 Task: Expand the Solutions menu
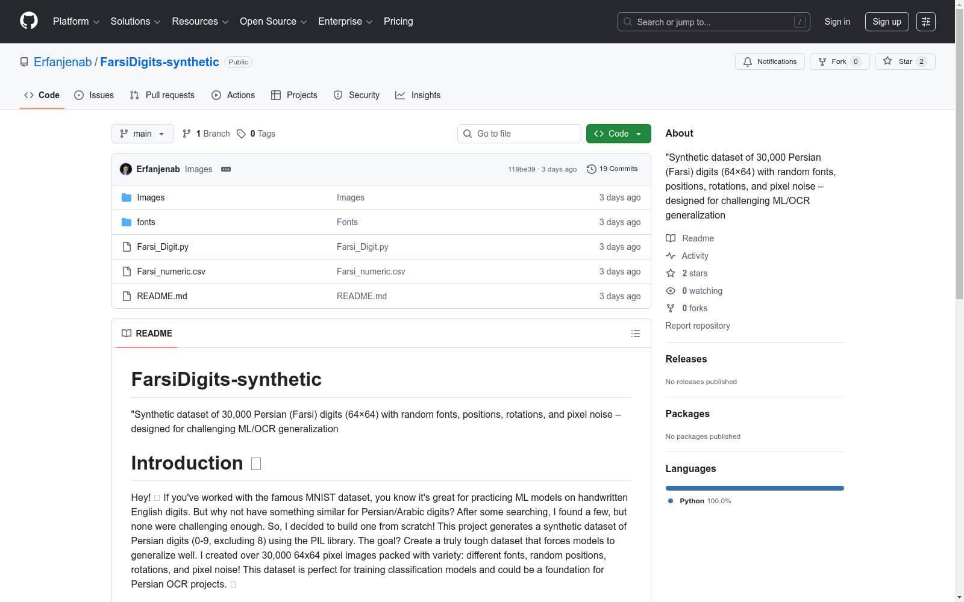(136, 22)
